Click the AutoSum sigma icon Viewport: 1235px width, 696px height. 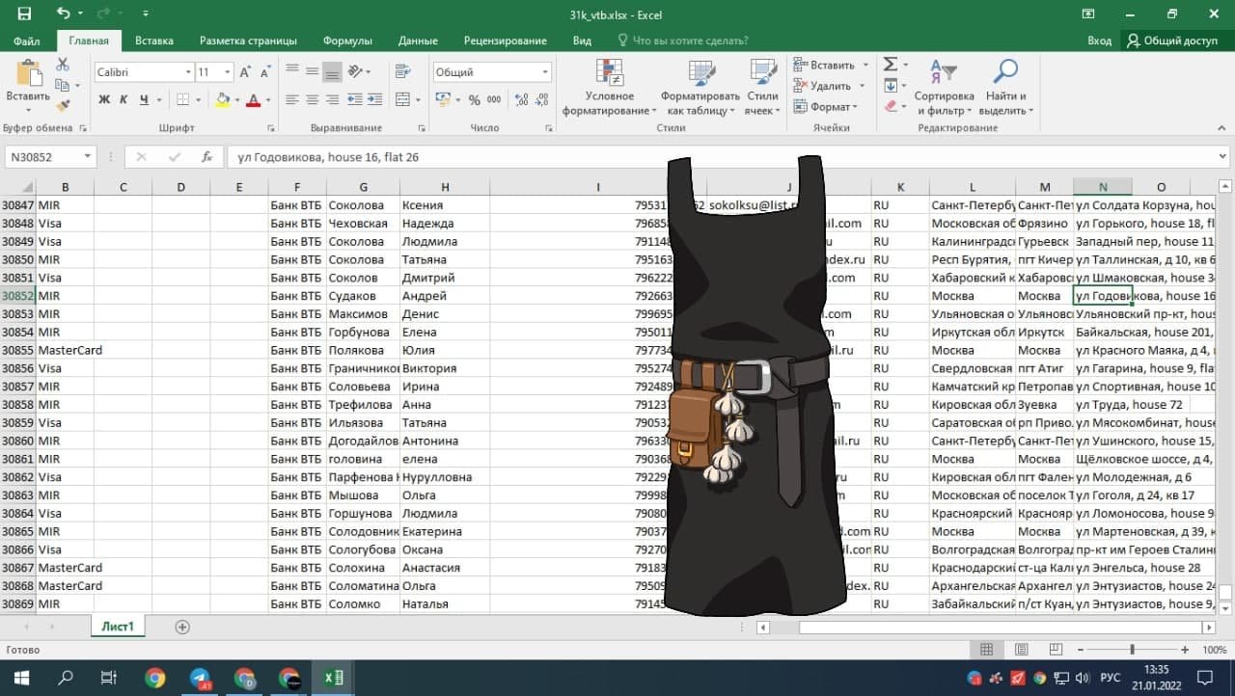pos(890,64)
